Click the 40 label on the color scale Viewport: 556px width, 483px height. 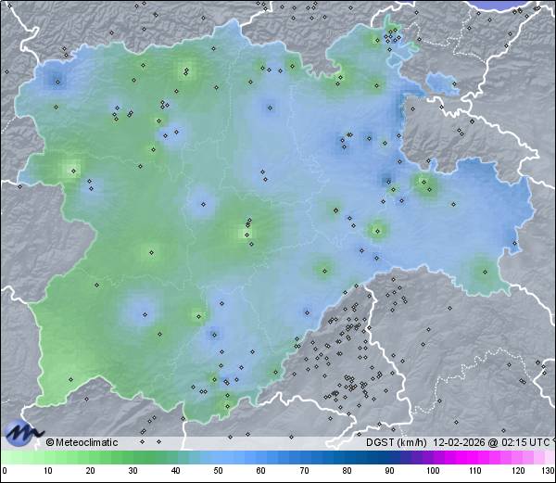coord(176,471)
